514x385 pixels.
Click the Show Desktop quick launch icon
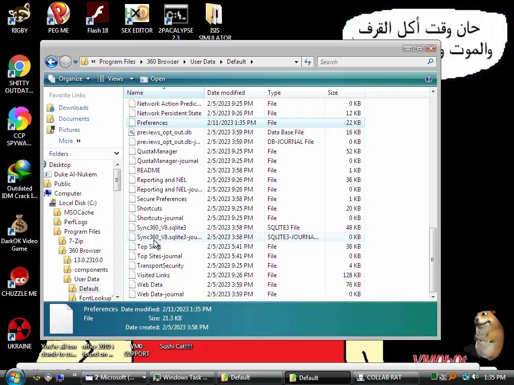pyautogui.click(x=60, y=377)
